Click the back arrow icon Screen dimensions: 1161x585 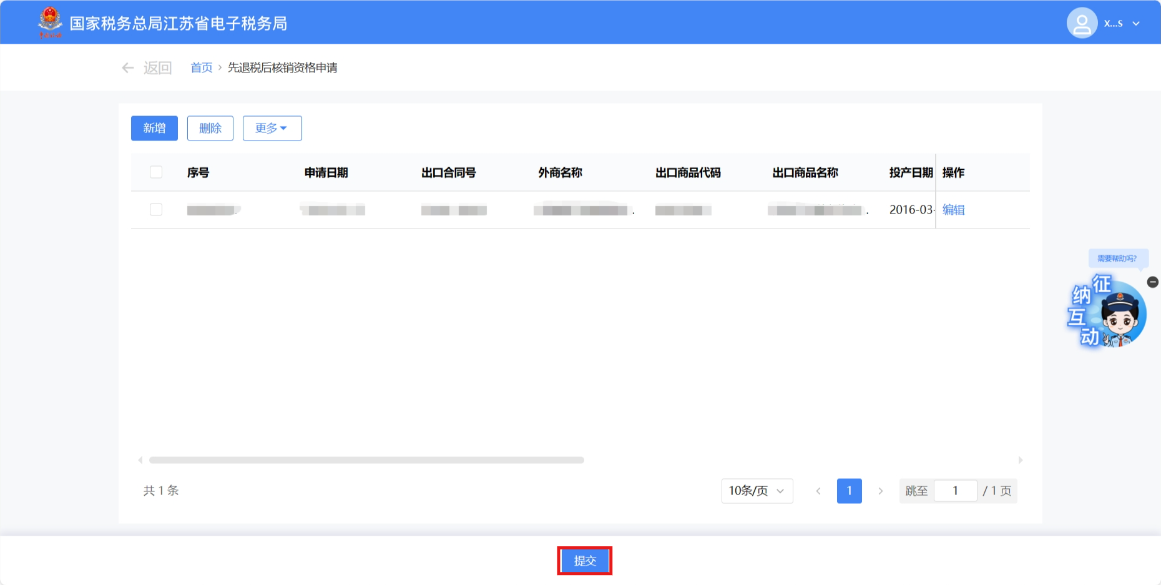point(128,67)
